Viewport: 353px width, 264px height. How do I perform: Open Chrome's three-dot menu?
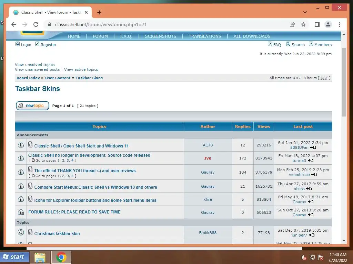339,24
